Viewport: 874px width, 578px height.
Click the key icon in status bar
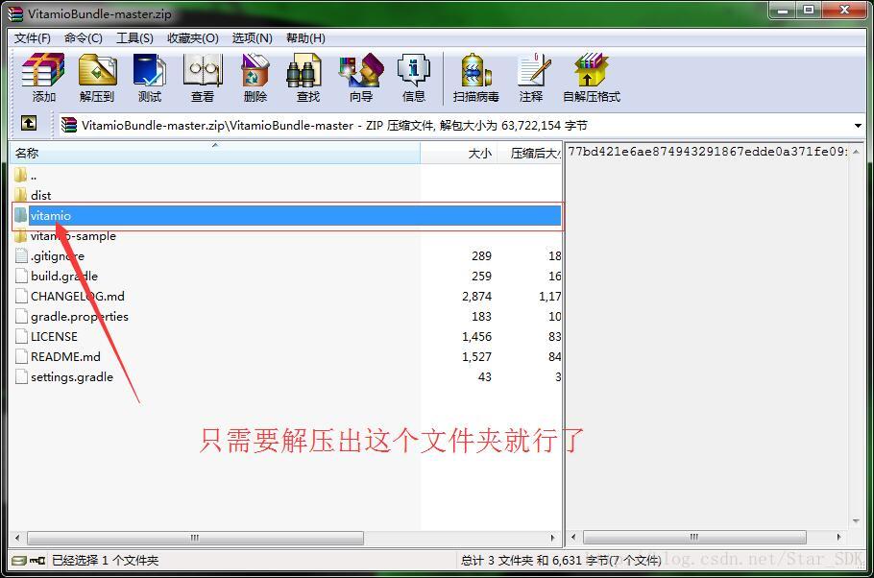(37, 560)
